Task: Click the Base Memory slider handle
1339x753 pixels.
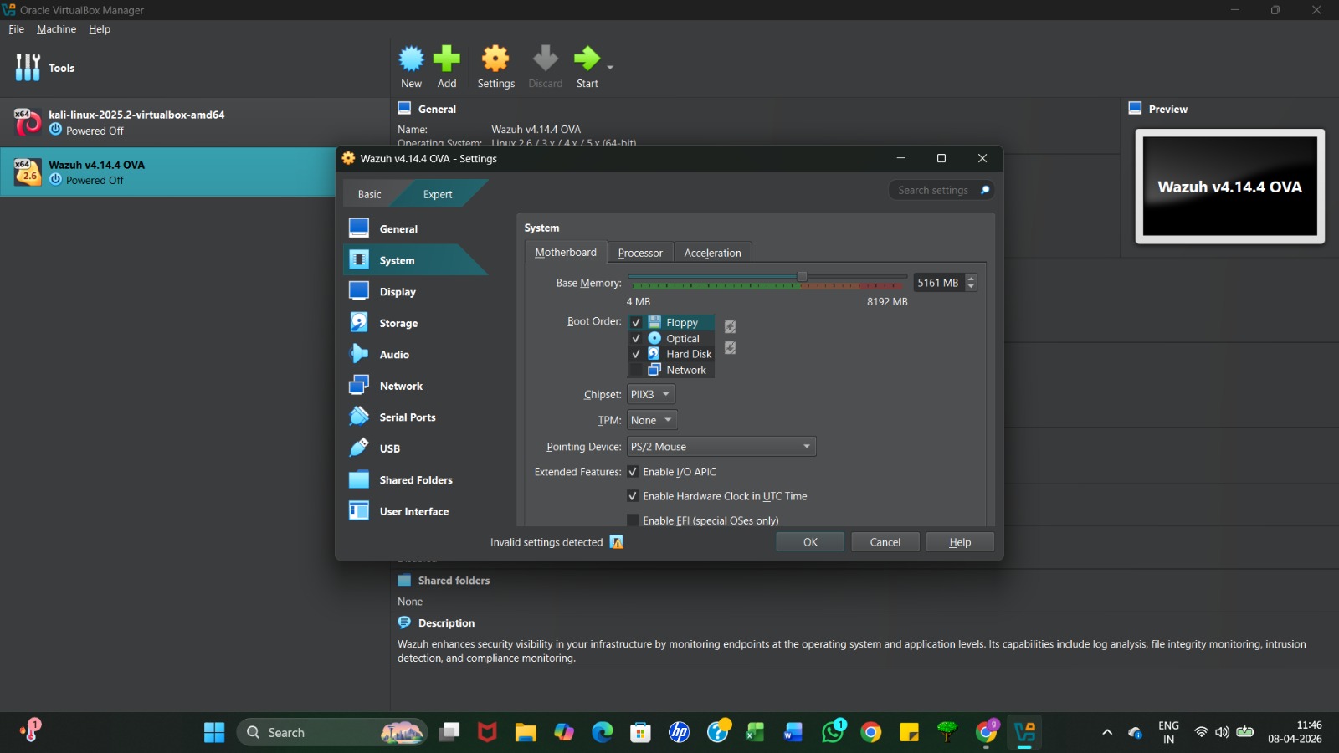Action: point(802,276)
